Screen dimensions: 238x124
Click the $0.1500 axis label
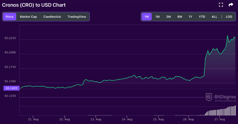click(10, 81)
